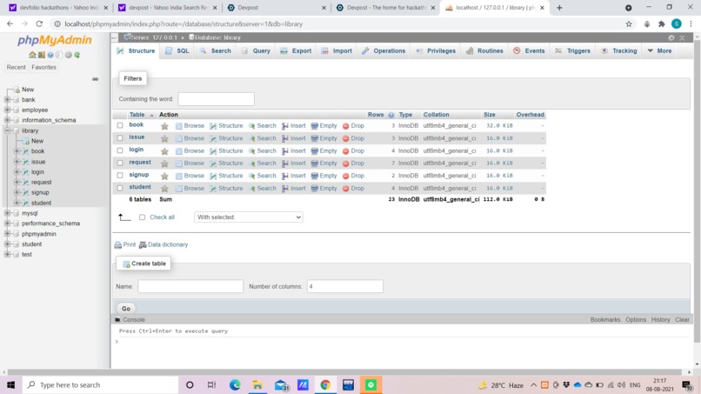Reload navigation panel green refresh icon

click(x=77, y=55)
